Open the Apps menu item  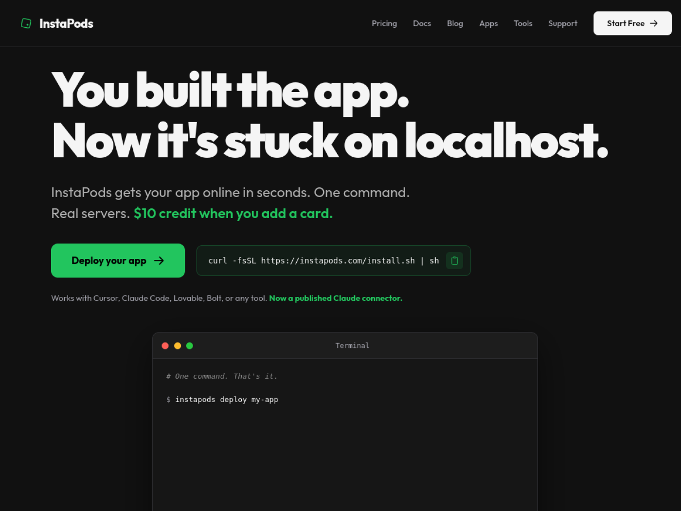(488, 23)
